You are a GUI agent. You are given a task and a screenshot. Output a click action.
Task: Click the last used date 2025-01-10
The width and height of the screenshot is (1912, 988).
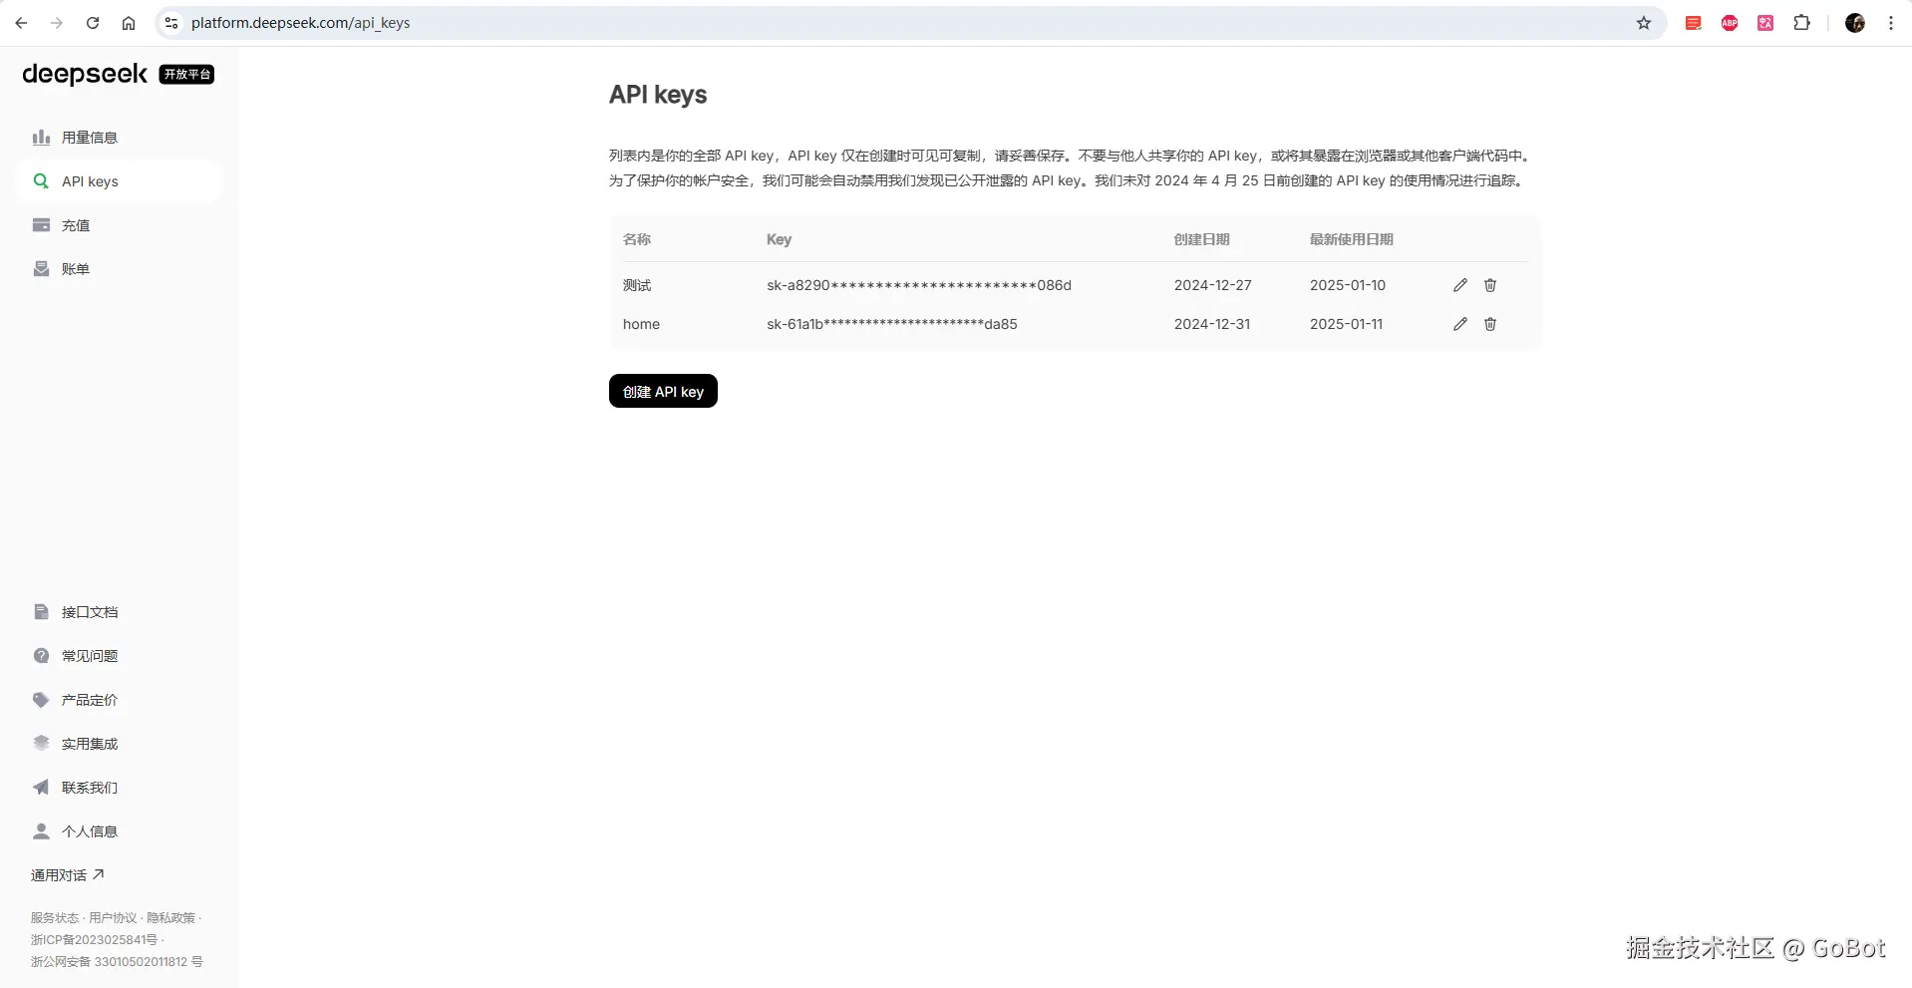(x=1348, y=285)
